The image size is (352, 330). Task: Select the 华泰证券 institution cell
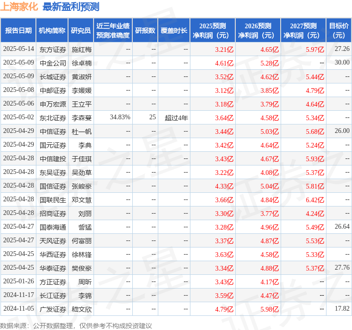click(x=53, y=268)
